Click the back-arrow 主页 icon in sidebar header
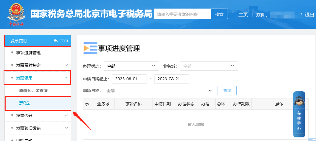This screenshot has height=141, width=316. point(56,41)
